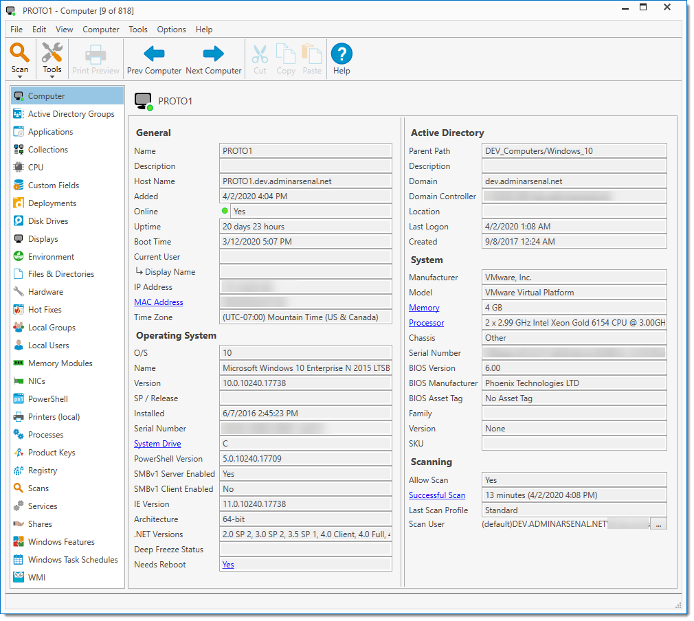Image resolution: width=694 pixels, height=621 pixels.
Task: Advance with the Next Computer arrow
Action: coord(214,54)
